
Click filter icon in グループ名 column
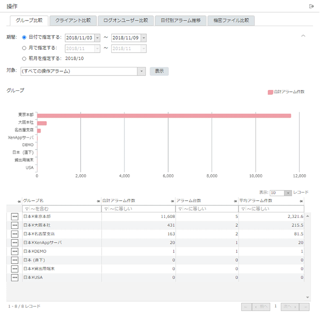coord(27,209)
